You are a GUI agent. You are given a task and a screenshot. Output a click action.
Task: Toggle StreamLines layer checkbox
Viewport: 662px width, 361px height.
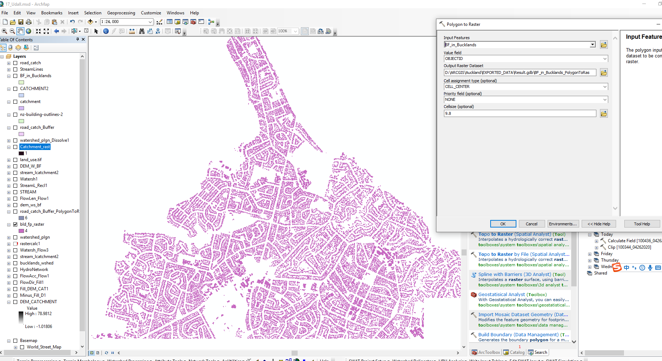pos(15,69)
